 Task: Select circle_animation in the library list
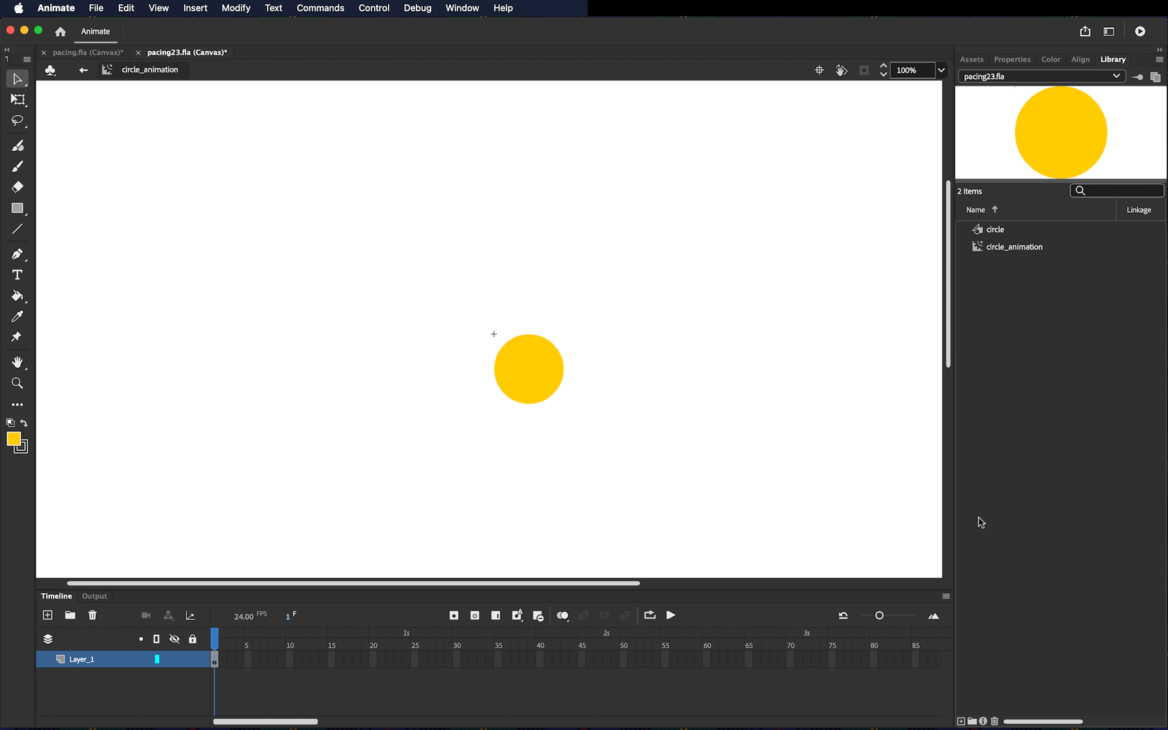pos(1014,247)
